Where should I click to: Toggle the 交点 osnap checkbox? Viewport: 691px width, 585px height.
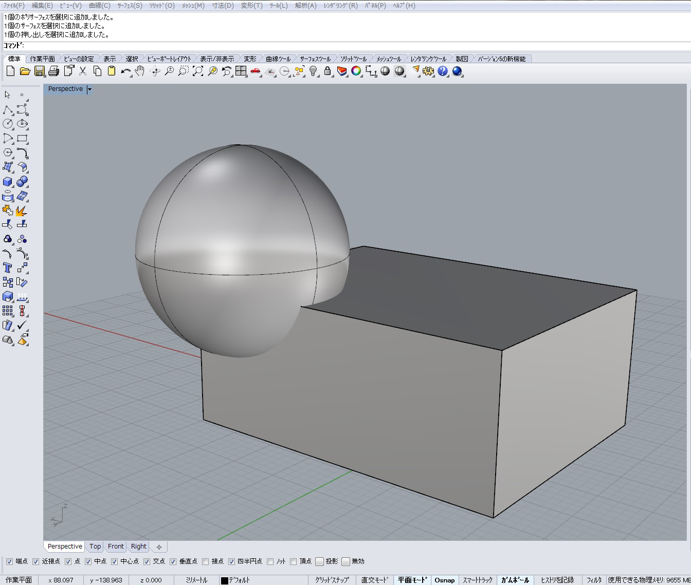point(147,561)
